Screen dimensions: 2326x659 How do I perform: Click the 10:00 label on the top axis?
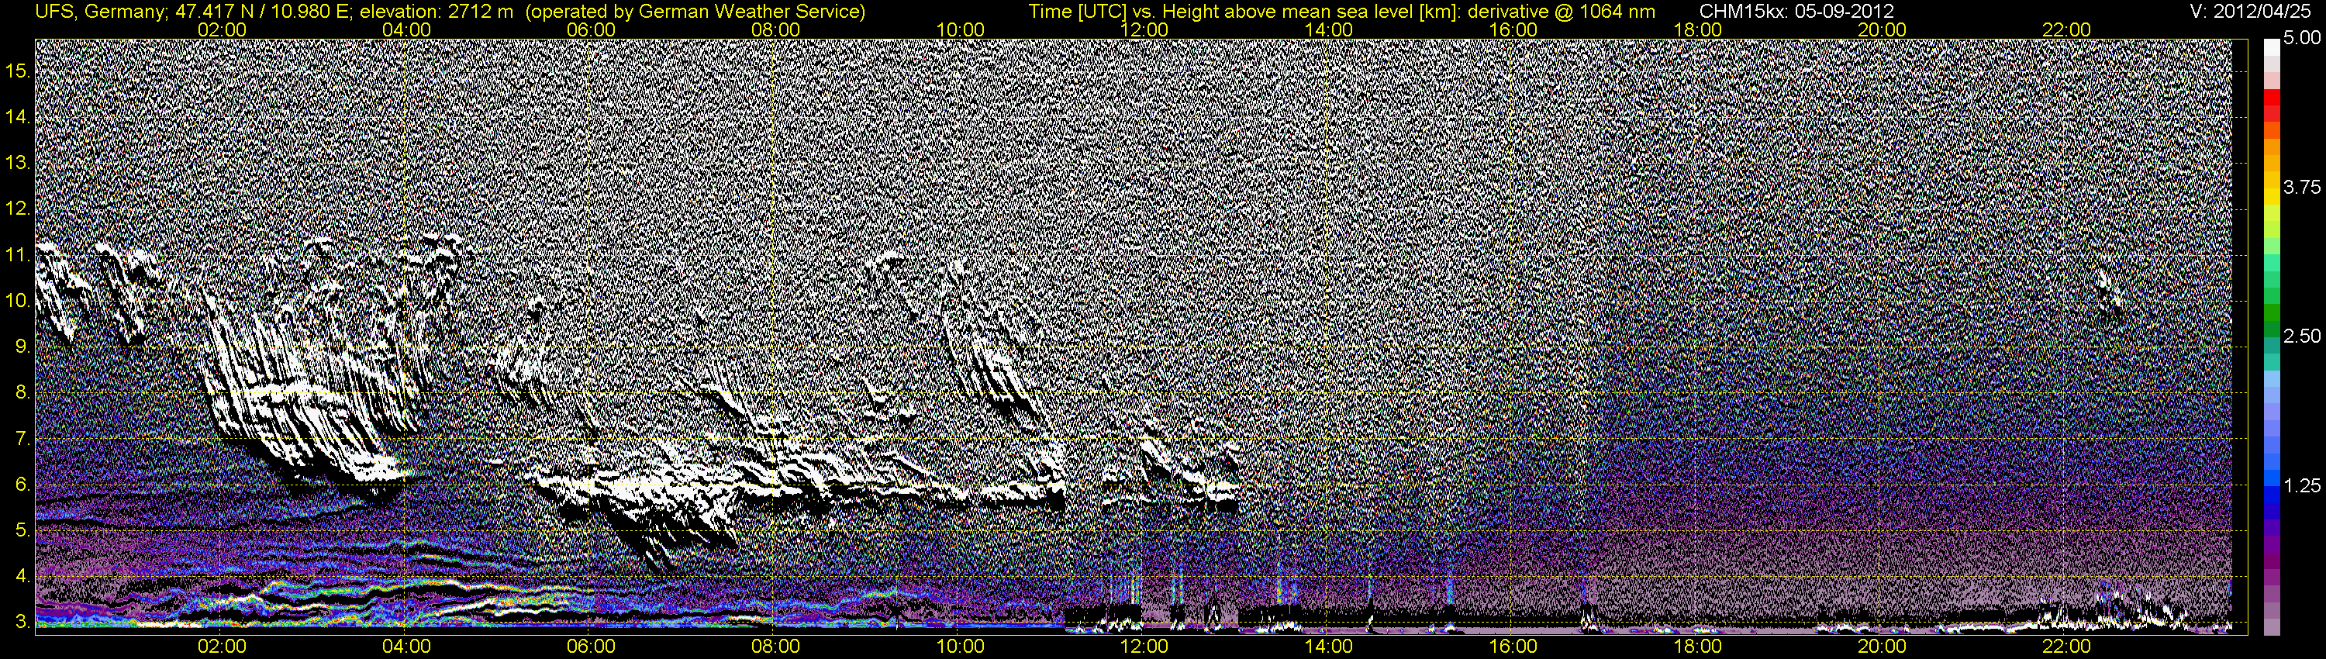(x=960, y=29)
